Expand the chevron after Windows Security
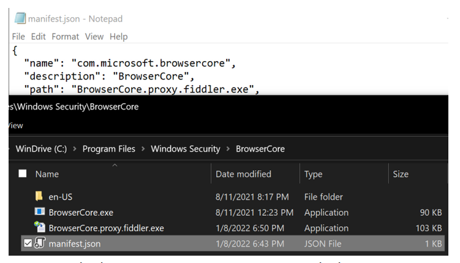Screen dimensions: 460x263 [228, 149]
